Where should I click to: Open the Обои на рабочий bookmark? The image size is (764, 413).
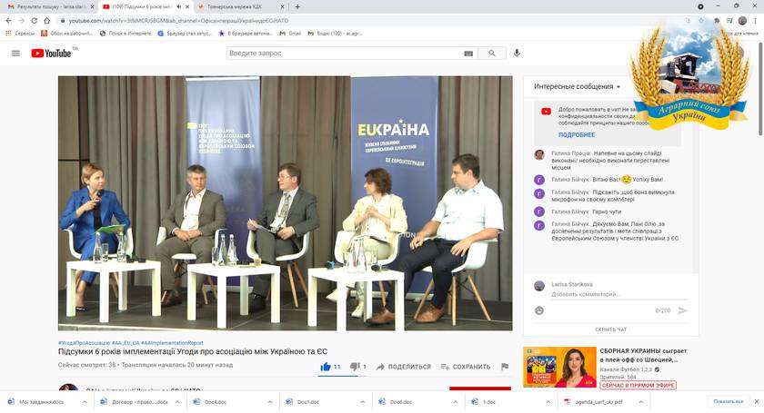click(66, 33)
